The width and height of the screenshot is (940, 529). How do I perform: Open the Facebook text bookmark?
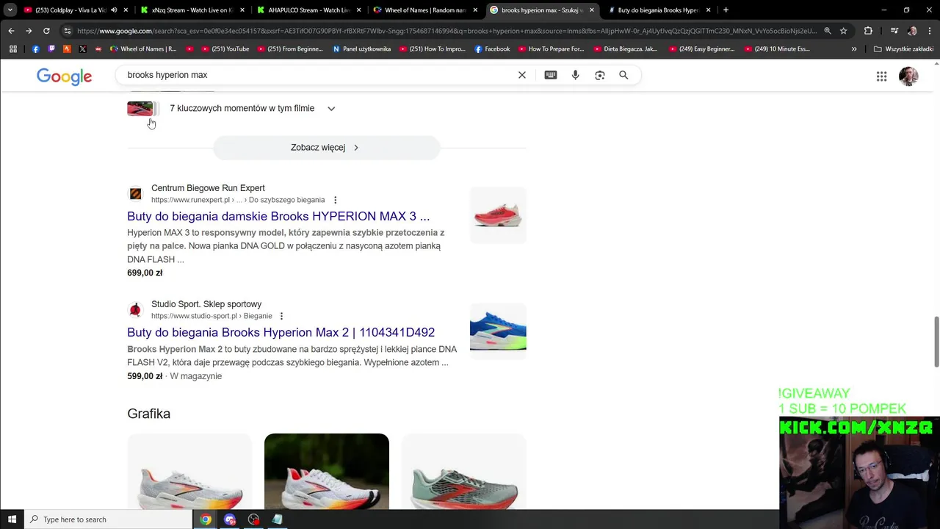(x=493, y=49)
